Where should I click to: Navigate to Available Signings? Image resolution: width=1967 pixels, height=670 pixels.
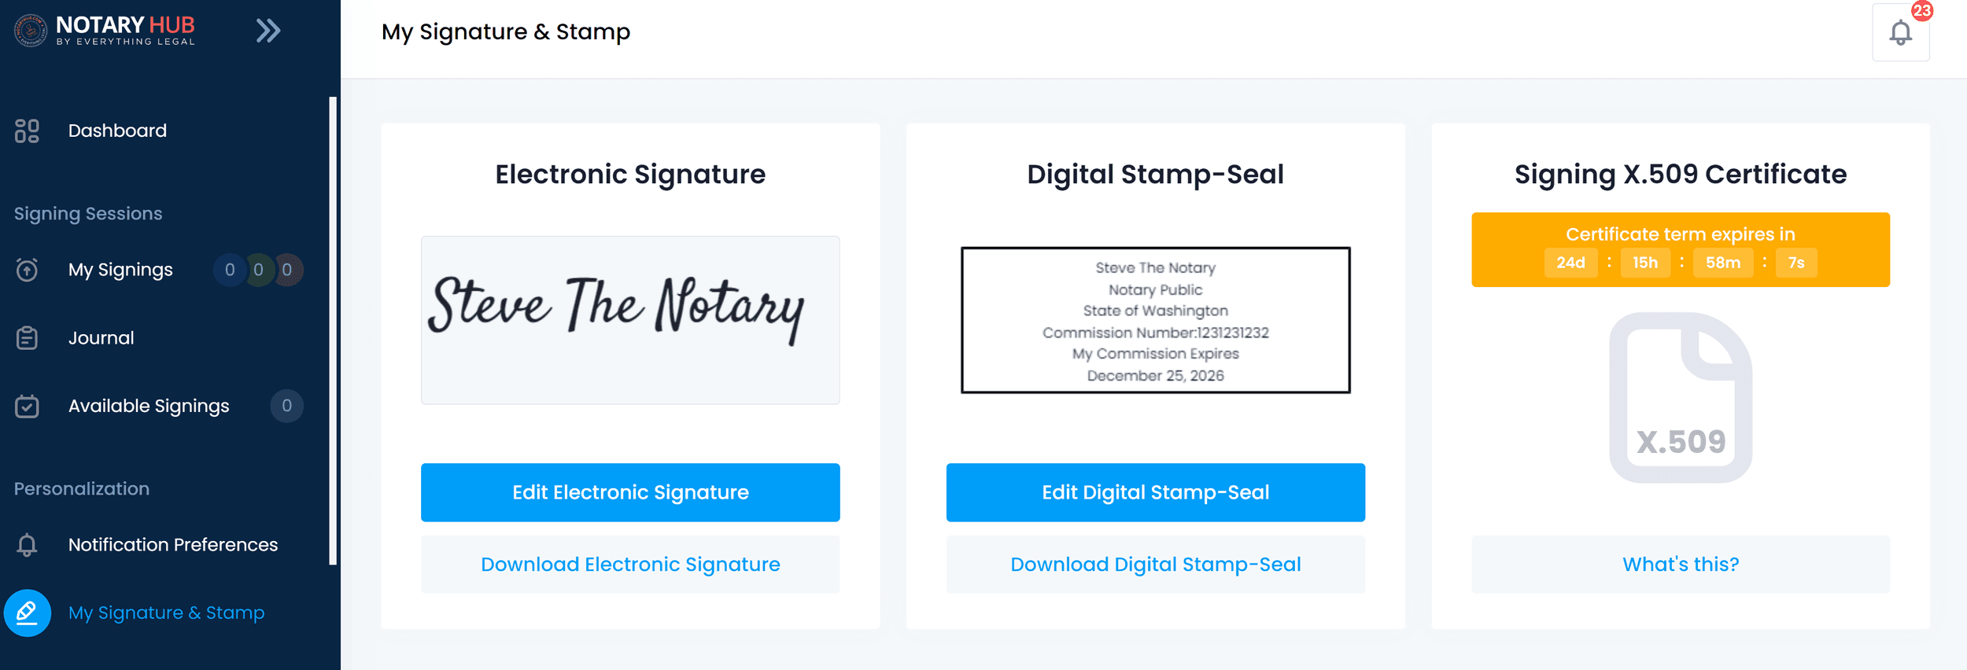(149, 406)
